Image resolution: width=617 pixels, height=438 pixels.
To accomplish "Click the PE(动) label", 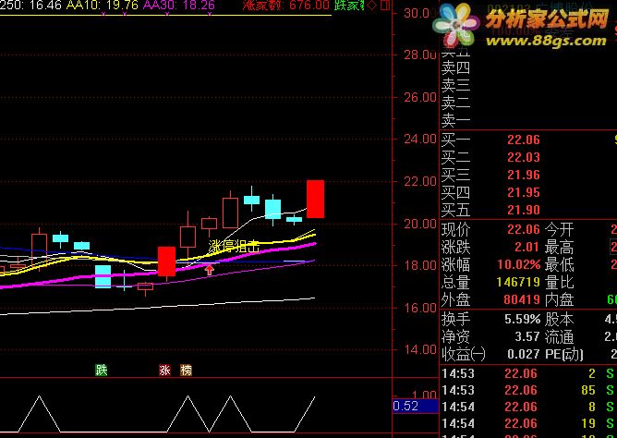I will (x=563, y=355).
